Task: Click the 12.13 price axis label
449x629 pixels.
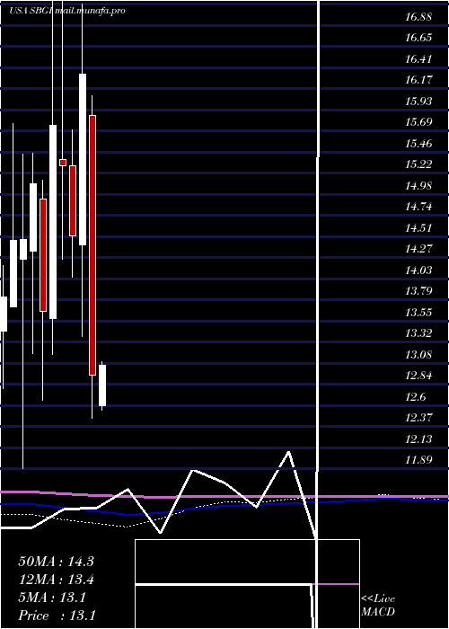Action: [418, 439]
